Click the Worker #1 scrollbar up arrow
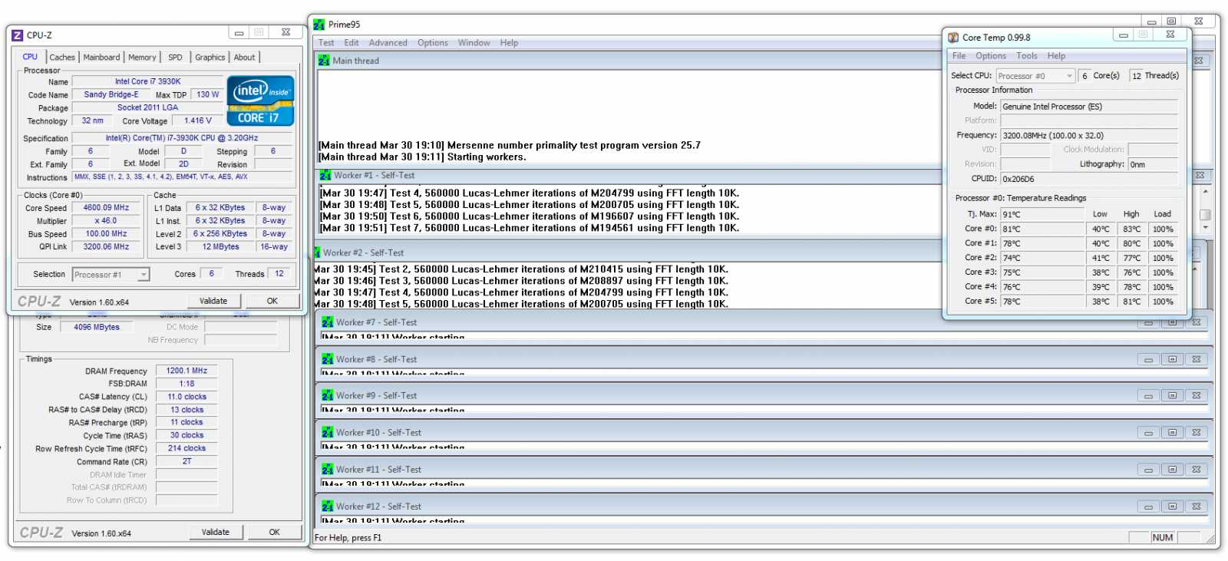This screenshot has width=1228, height=561. pos(1205,192)
